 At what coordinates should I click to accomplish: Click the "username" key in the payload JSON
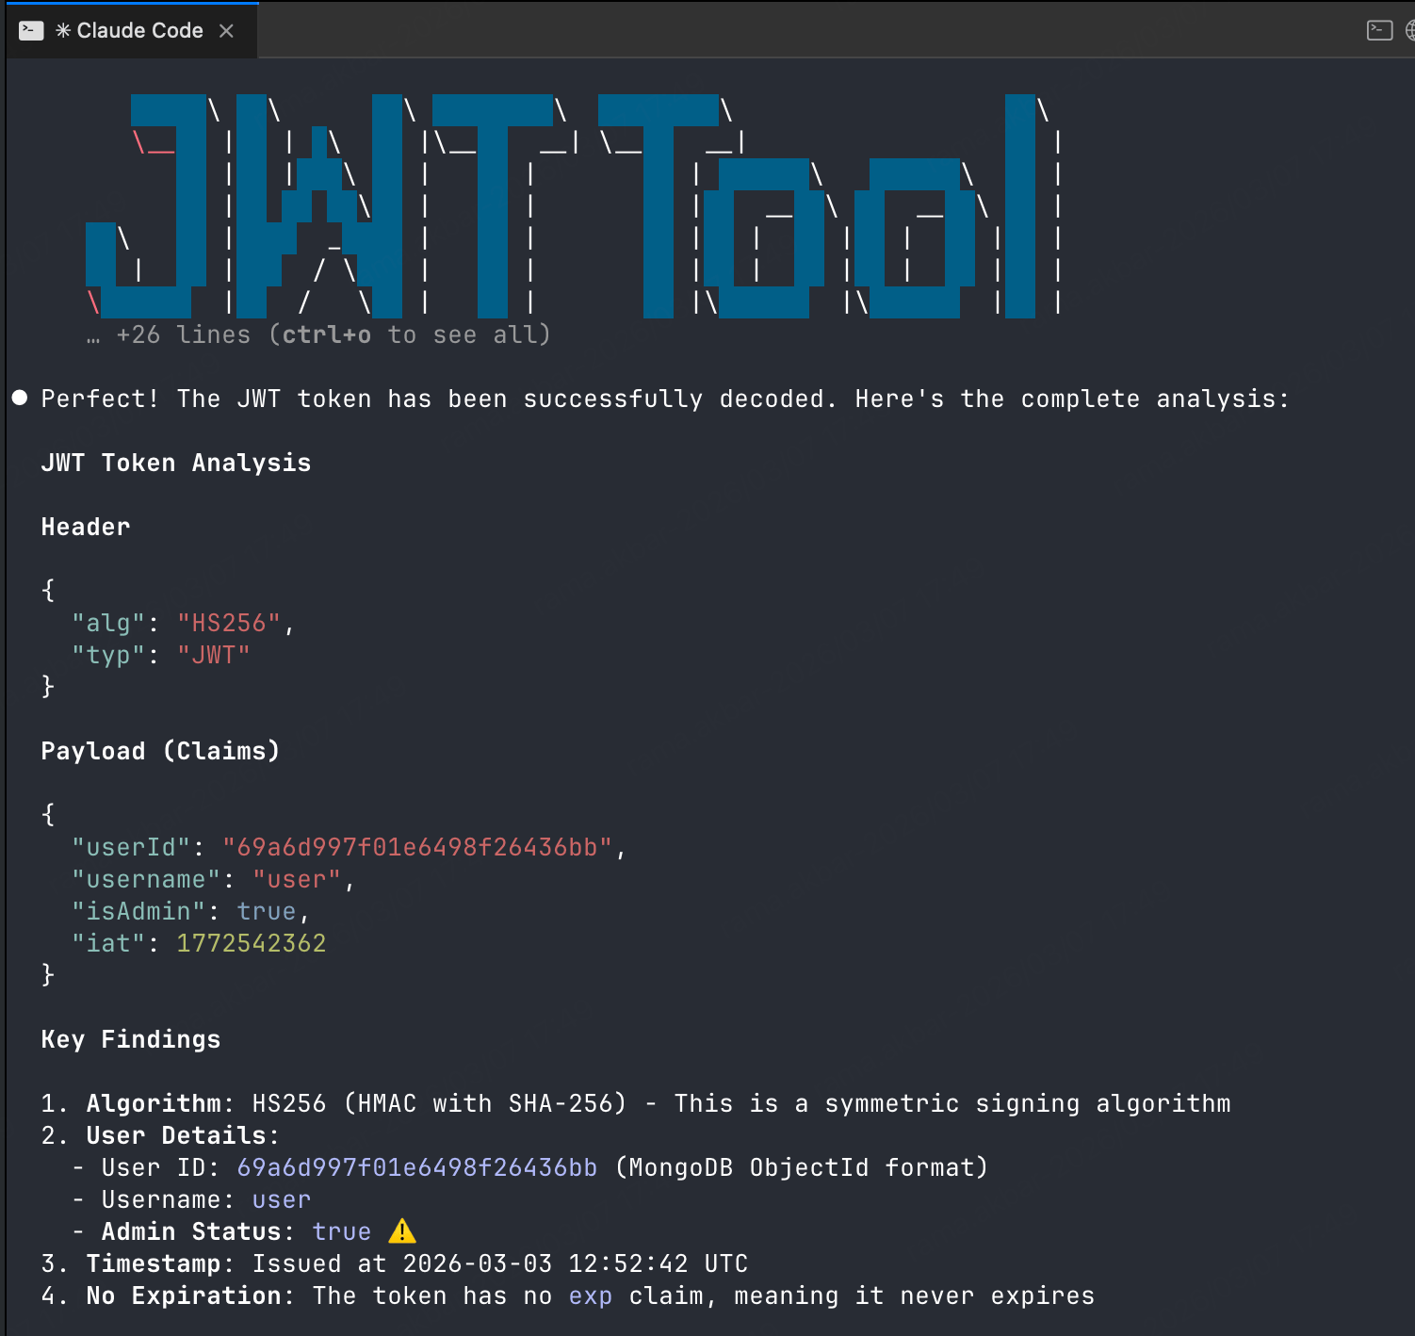tap(146, 879)
